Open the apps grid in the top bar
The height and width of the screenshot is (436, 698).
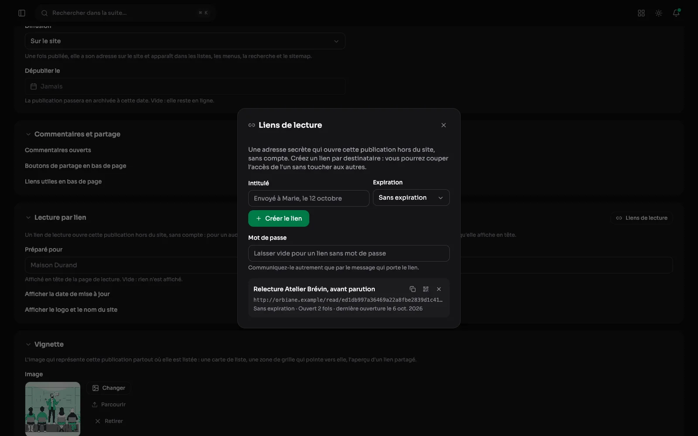pyautogui.click(x=641, y=13)
